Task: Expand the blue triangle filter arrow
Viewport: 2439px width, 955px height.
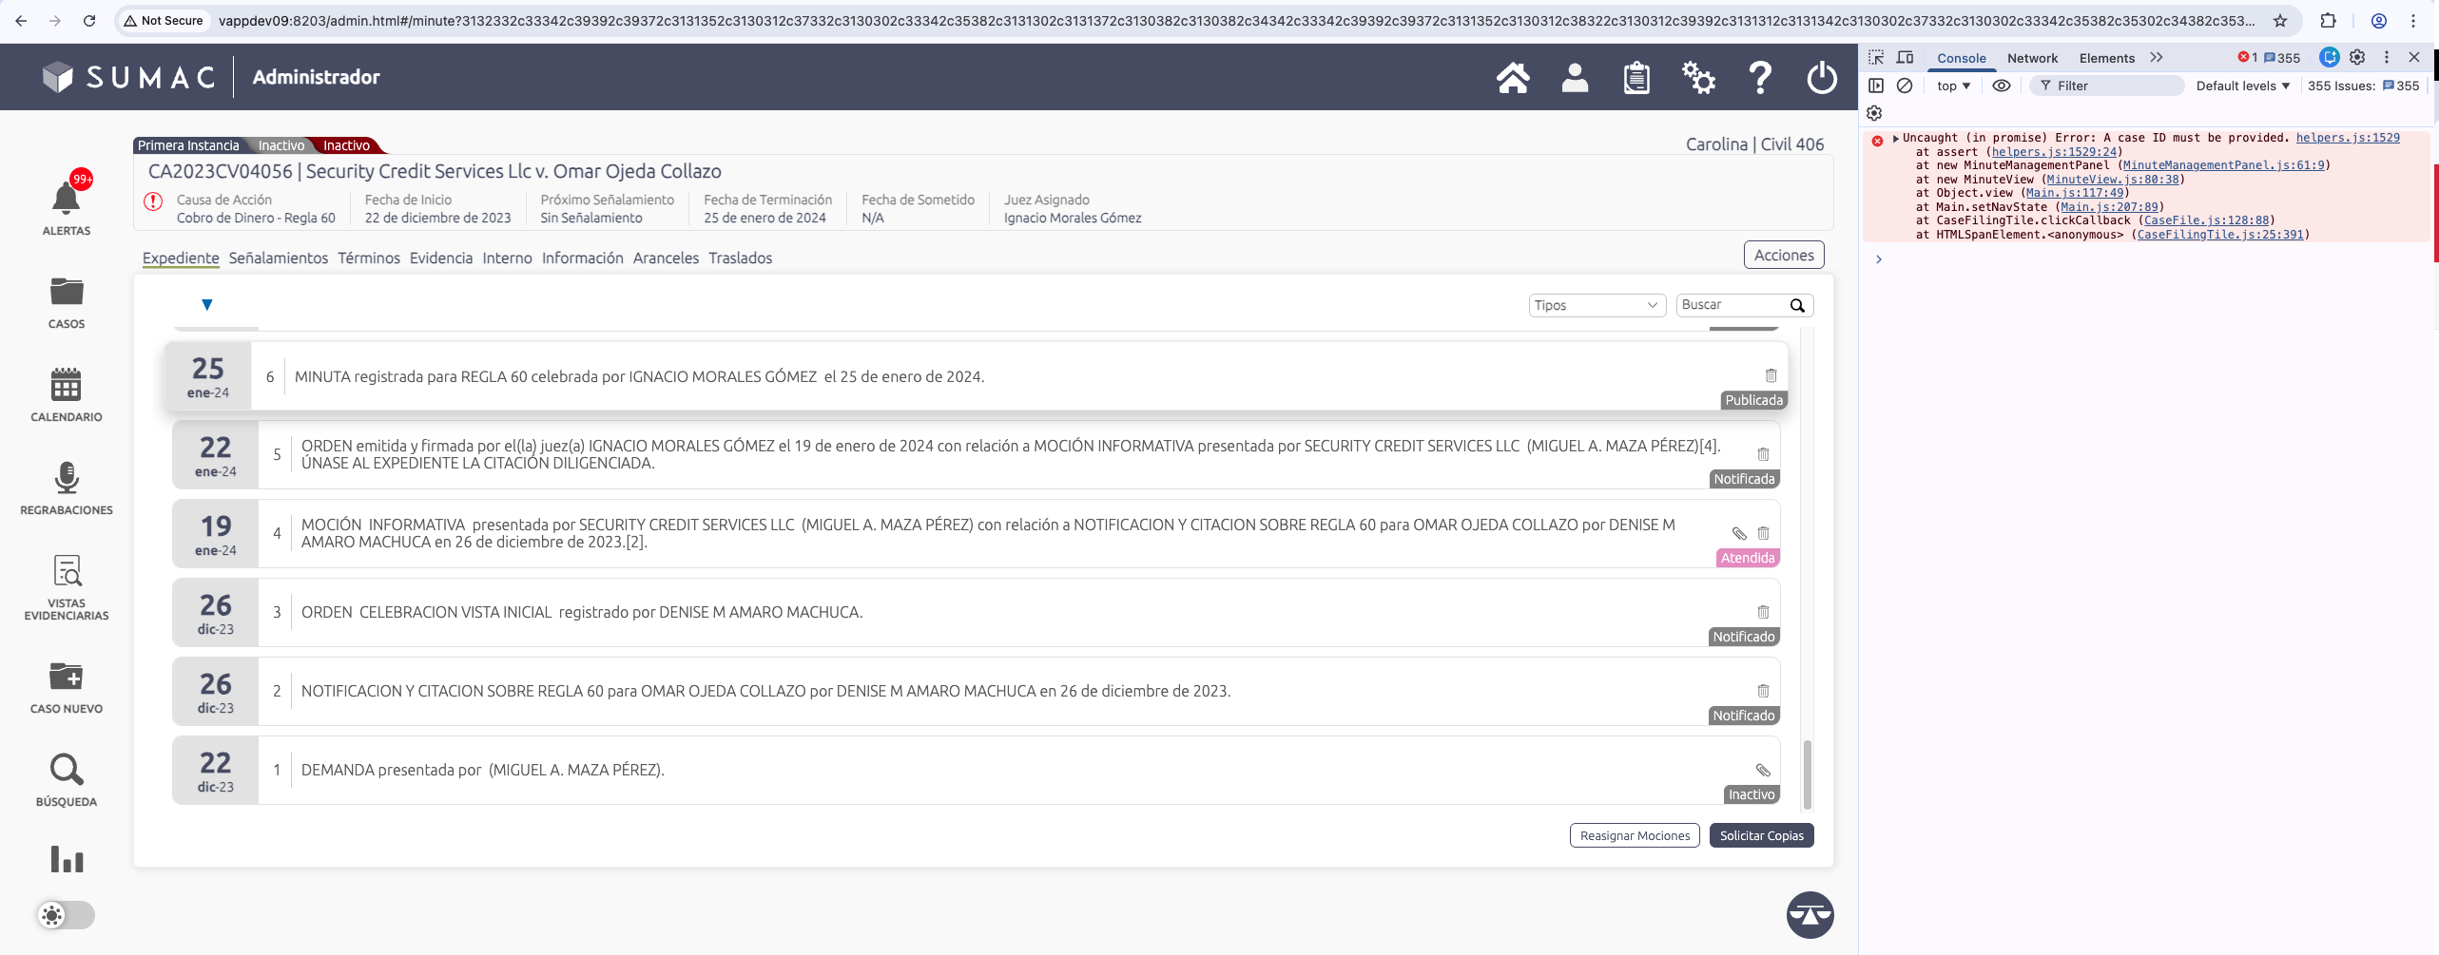Action: point(207,305)
